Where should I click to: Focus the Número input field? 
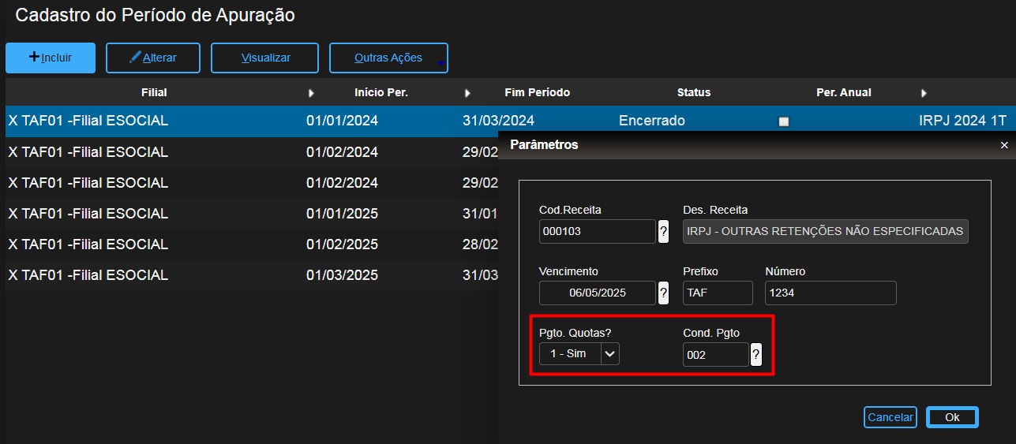coord(830,293)
